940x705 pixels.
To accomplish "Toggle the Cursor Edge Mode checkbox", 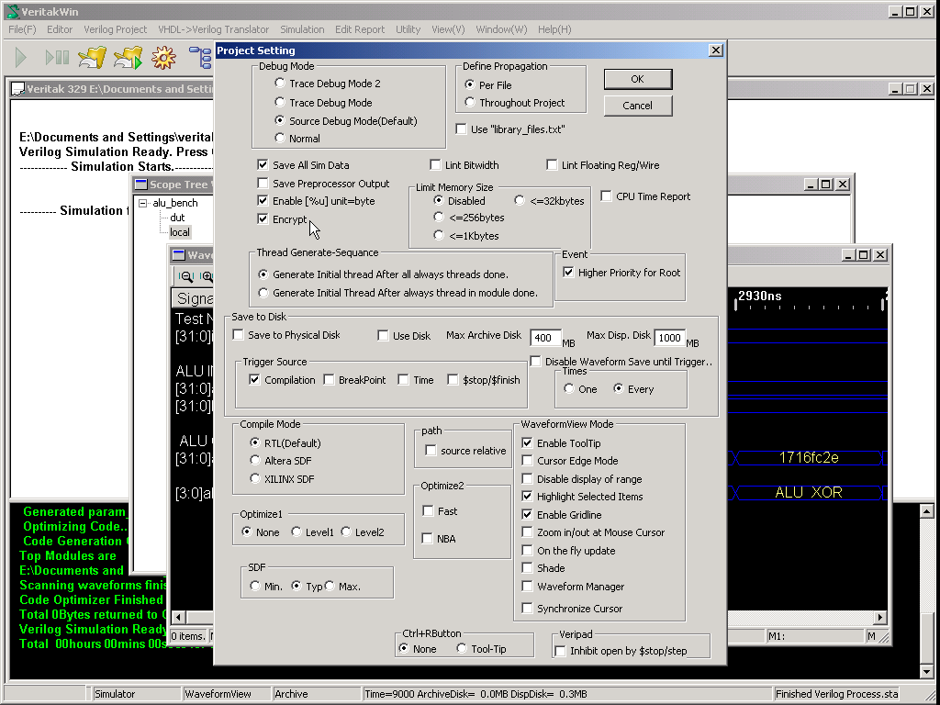I will tap(527, 461).
